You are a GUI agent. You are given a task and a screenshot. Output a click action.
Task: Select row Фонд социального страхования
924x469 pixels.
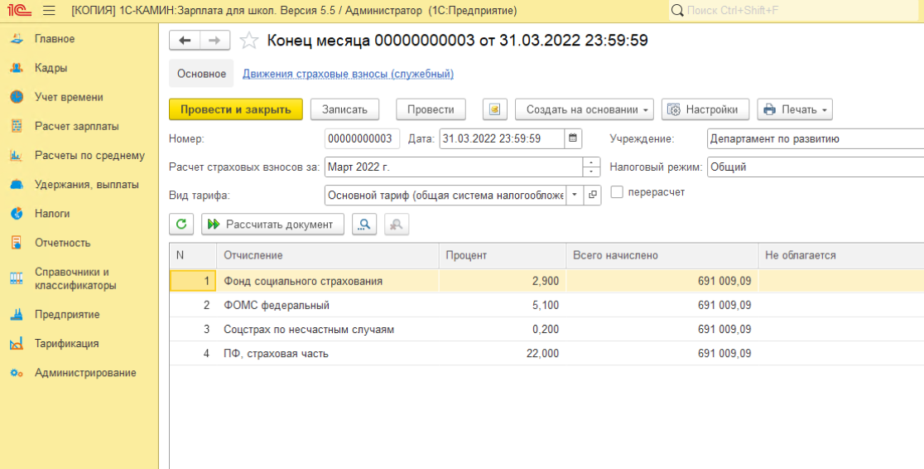[546, 281]
